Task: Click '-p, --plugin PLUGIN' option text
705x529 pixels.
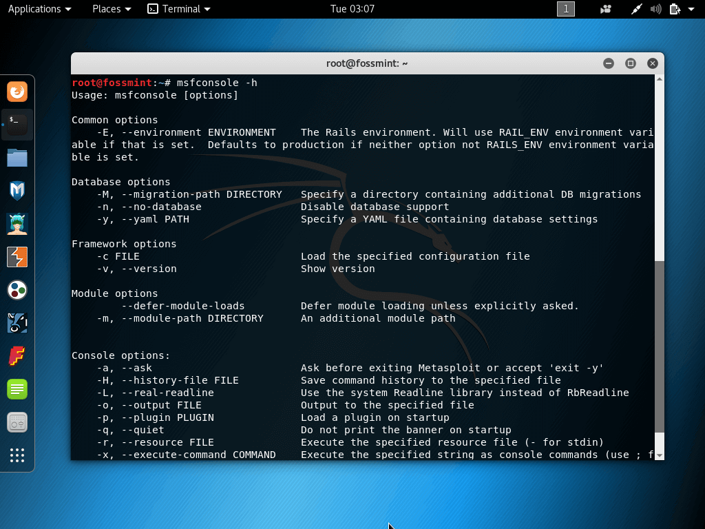Action: [x=155, y=417]
